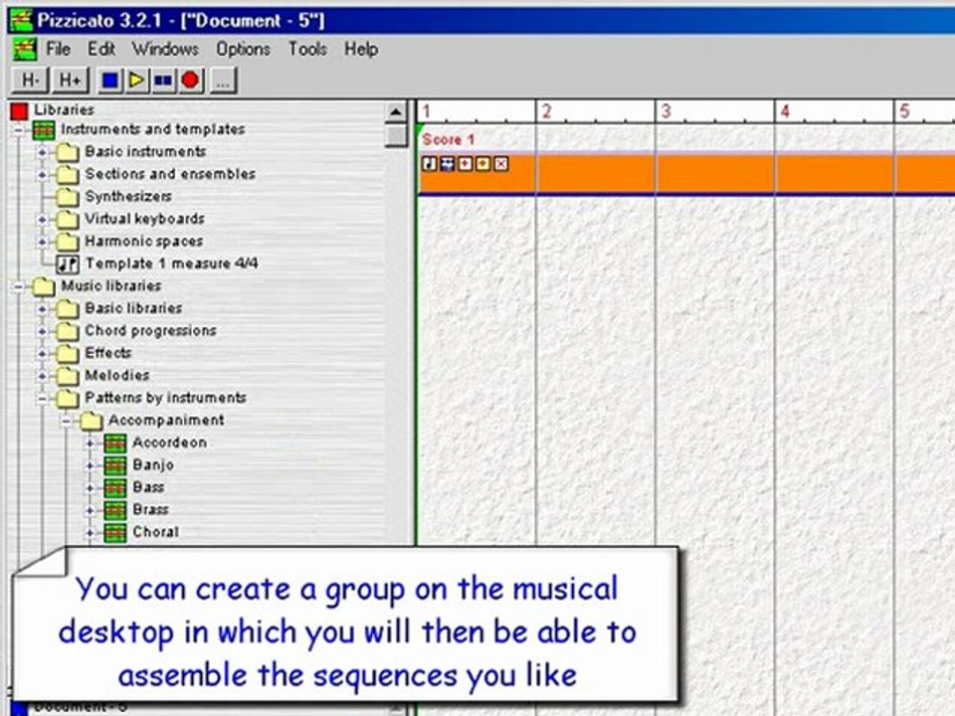Click the red diamond icon on Score 1 track
Image resolution: width=955 pixels, height=716 pixels.
[465, 164]
